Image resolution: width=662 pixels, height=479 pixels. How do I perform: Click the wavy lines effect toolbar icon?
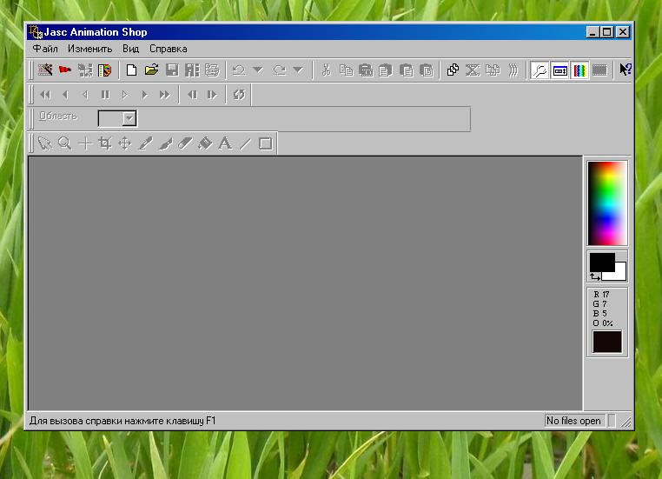coord(513,70)
